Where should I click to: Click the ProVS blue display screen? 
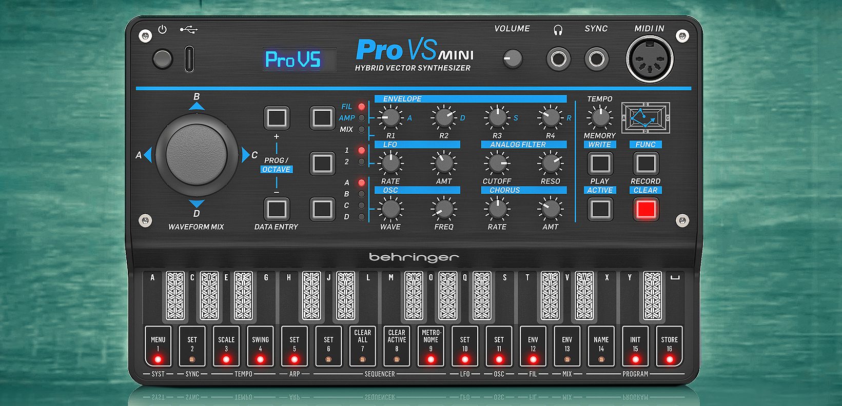pyautogui.click(x=300, y=59)
